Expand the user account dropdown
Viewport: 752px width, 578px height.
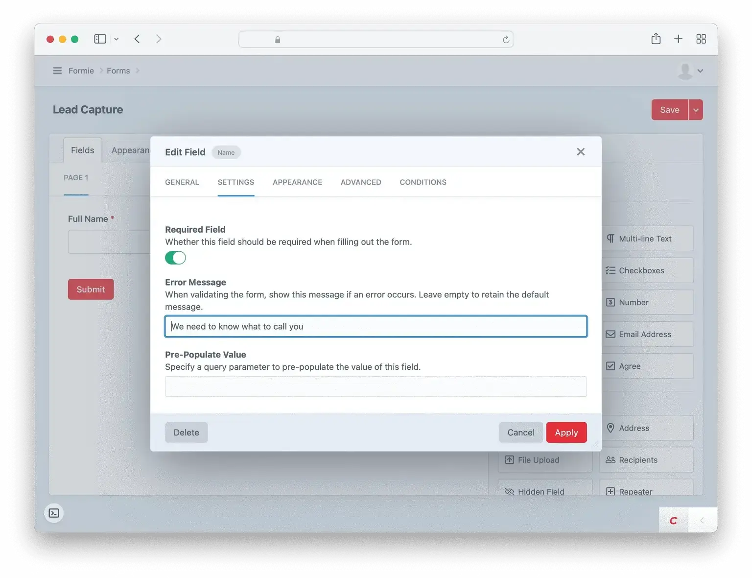(x=690, y=71)
